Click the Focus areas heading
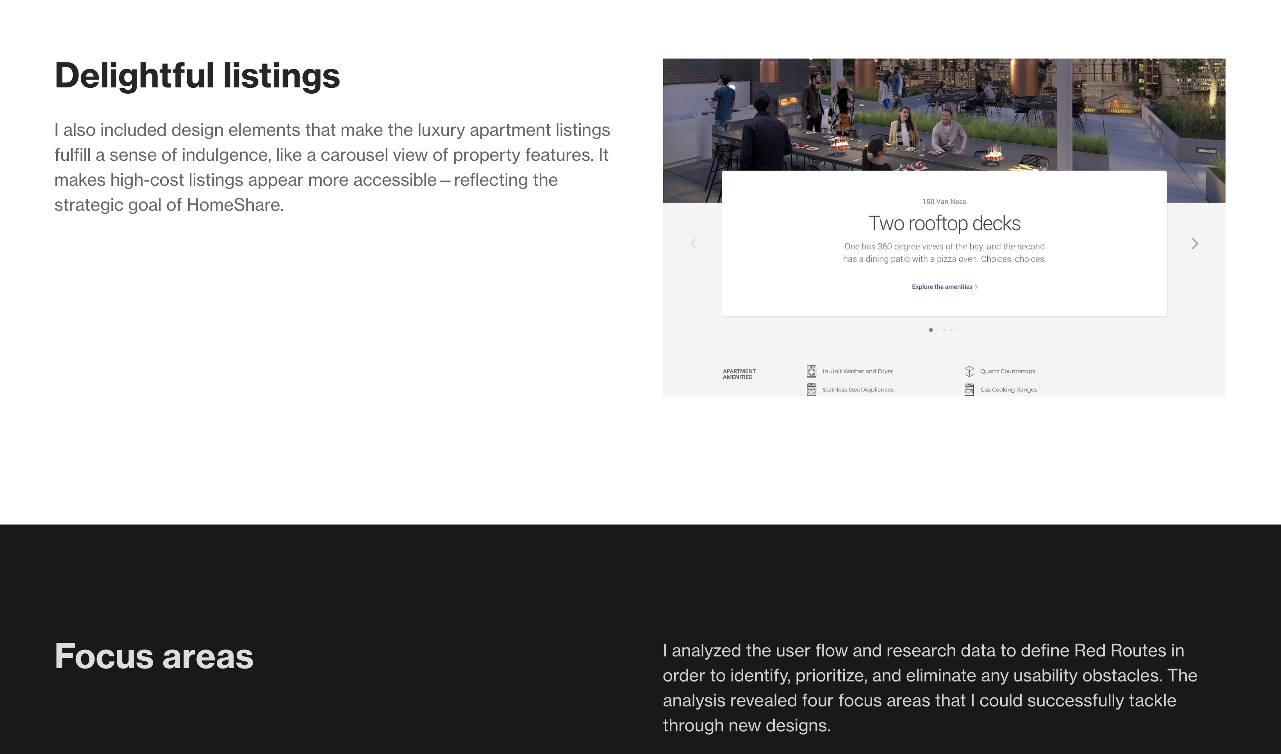This screenshot has width=1281, height=754. 154,656
